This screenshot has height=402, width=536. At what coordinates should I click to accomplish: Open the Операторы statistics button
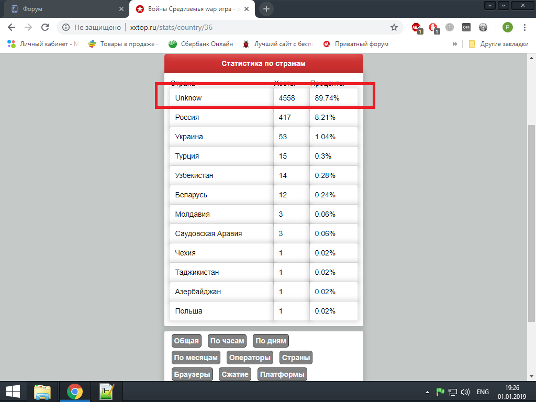coord(250,358)
